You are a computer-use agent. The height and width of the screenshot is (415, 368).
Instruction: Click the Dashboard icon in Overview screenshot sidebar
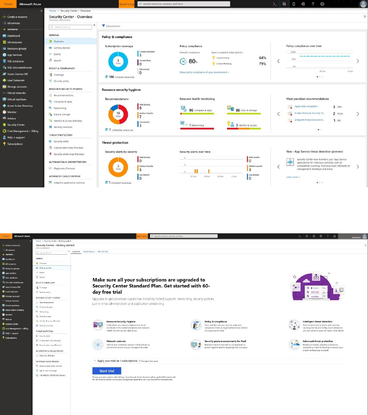[x=4, y=36]
